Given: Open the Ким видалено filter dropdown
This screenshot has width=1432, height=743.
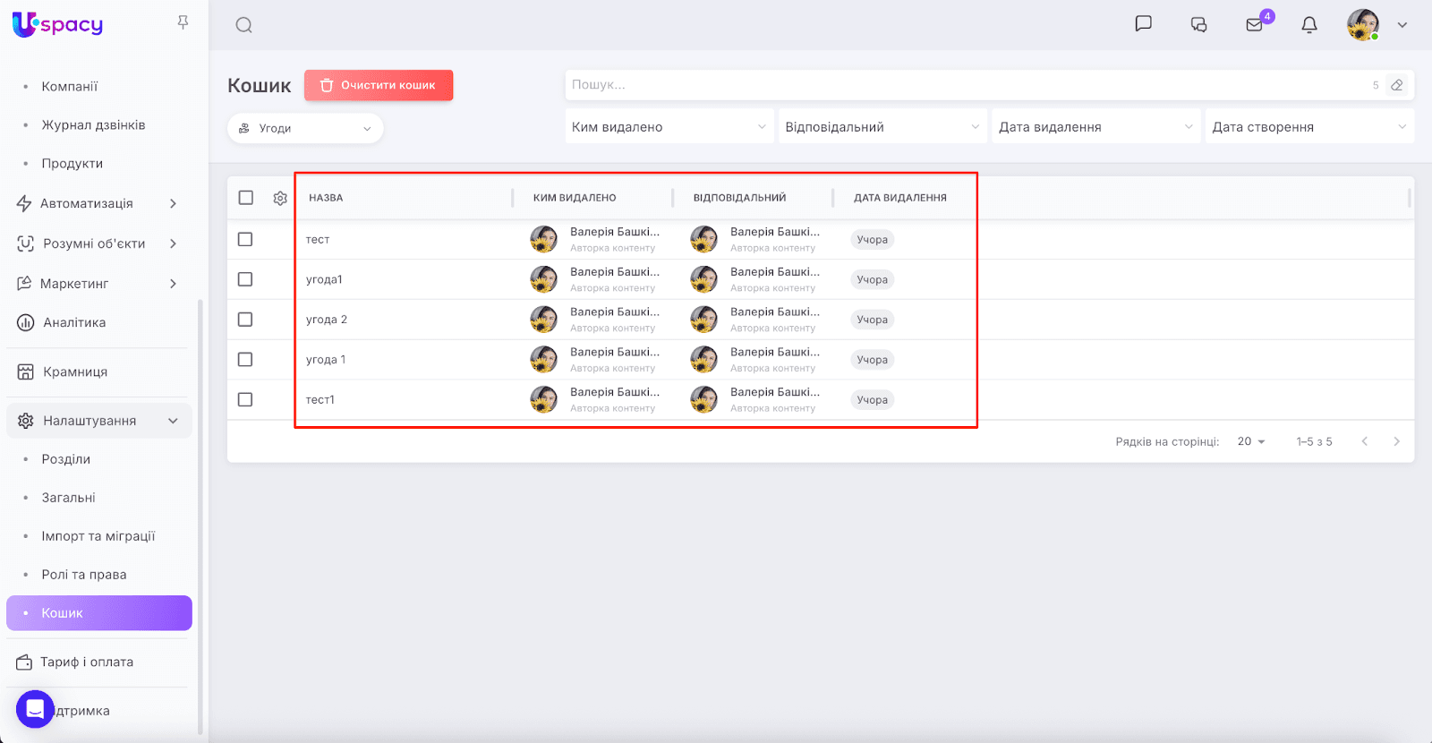Looking at the screenshot, I should (x=669, y=127).
